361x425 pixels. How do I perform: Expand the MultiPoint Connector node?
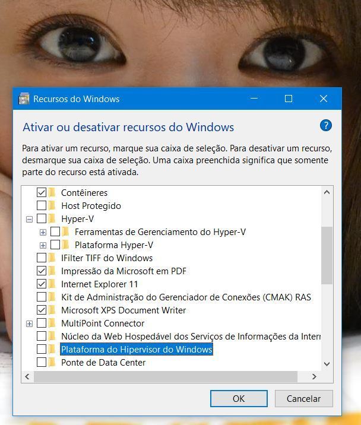[x=29, y=323]
